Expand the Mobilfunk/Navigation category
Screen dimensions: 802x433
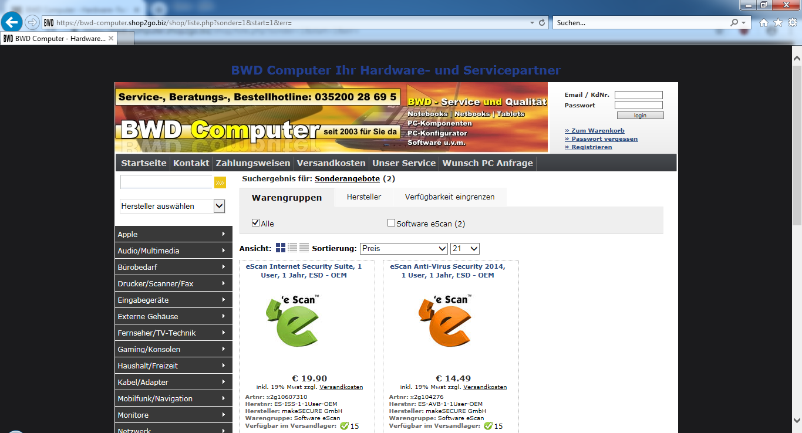pos(174,398)
